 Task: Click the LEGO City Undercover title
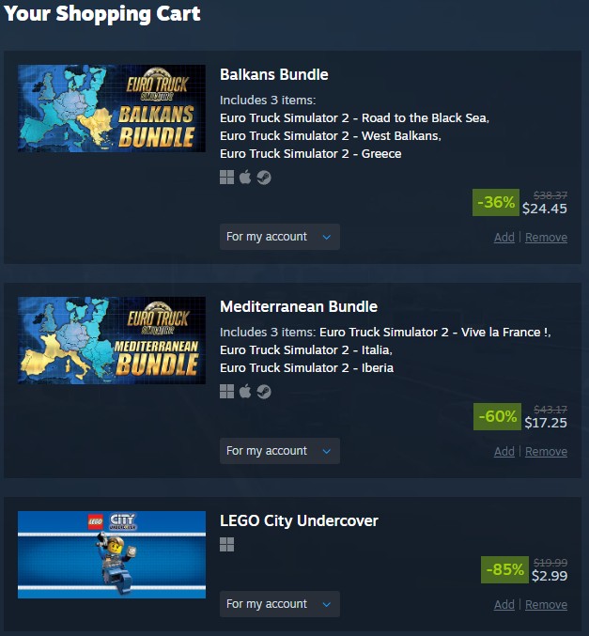pos(299,520)
